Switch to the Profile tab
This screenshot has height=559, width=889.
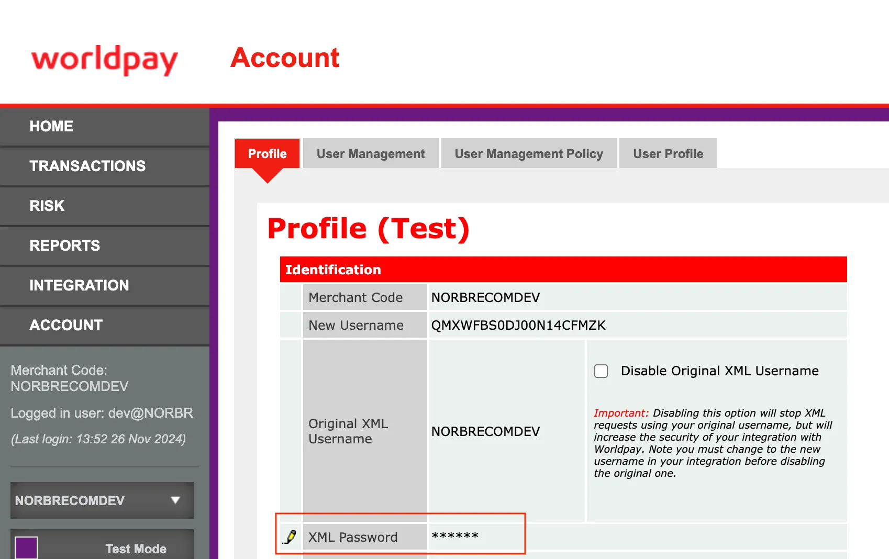[267, 154]
